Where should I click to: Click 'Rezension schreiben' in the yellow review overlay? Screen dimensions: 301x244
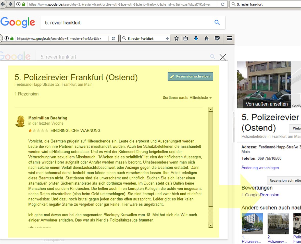click(191, 76)
